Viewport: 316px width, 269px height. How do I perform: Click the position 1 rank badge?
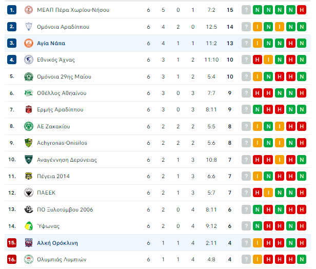click(12, 10)
